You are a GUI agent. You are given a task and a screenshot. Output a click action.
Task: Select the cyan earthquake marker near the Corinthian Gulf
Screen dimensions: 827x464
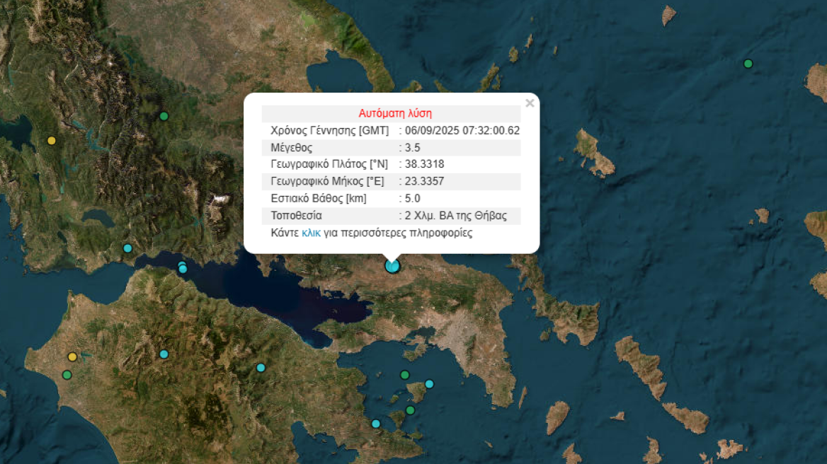click(181, 267)
